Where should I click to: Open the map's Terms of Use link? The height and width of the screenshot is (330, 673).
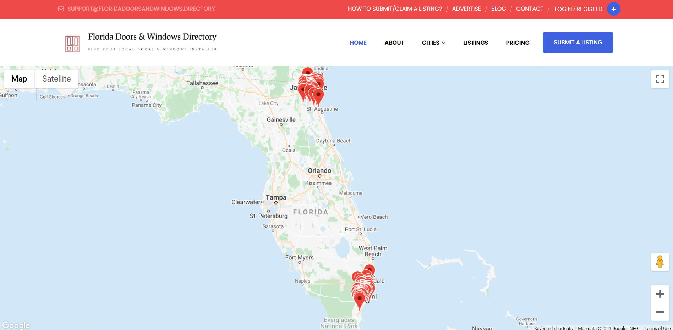(657, 328)
